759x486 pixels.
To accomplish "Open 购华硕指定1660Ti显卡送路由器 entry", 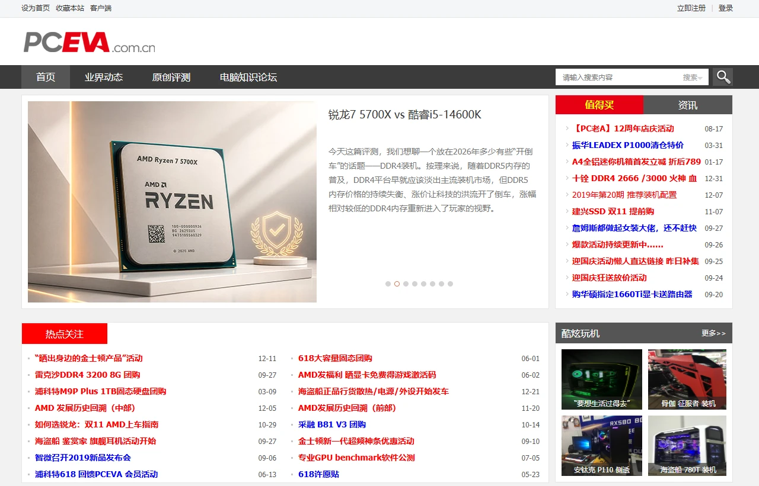I will click(x=632, y=294).
